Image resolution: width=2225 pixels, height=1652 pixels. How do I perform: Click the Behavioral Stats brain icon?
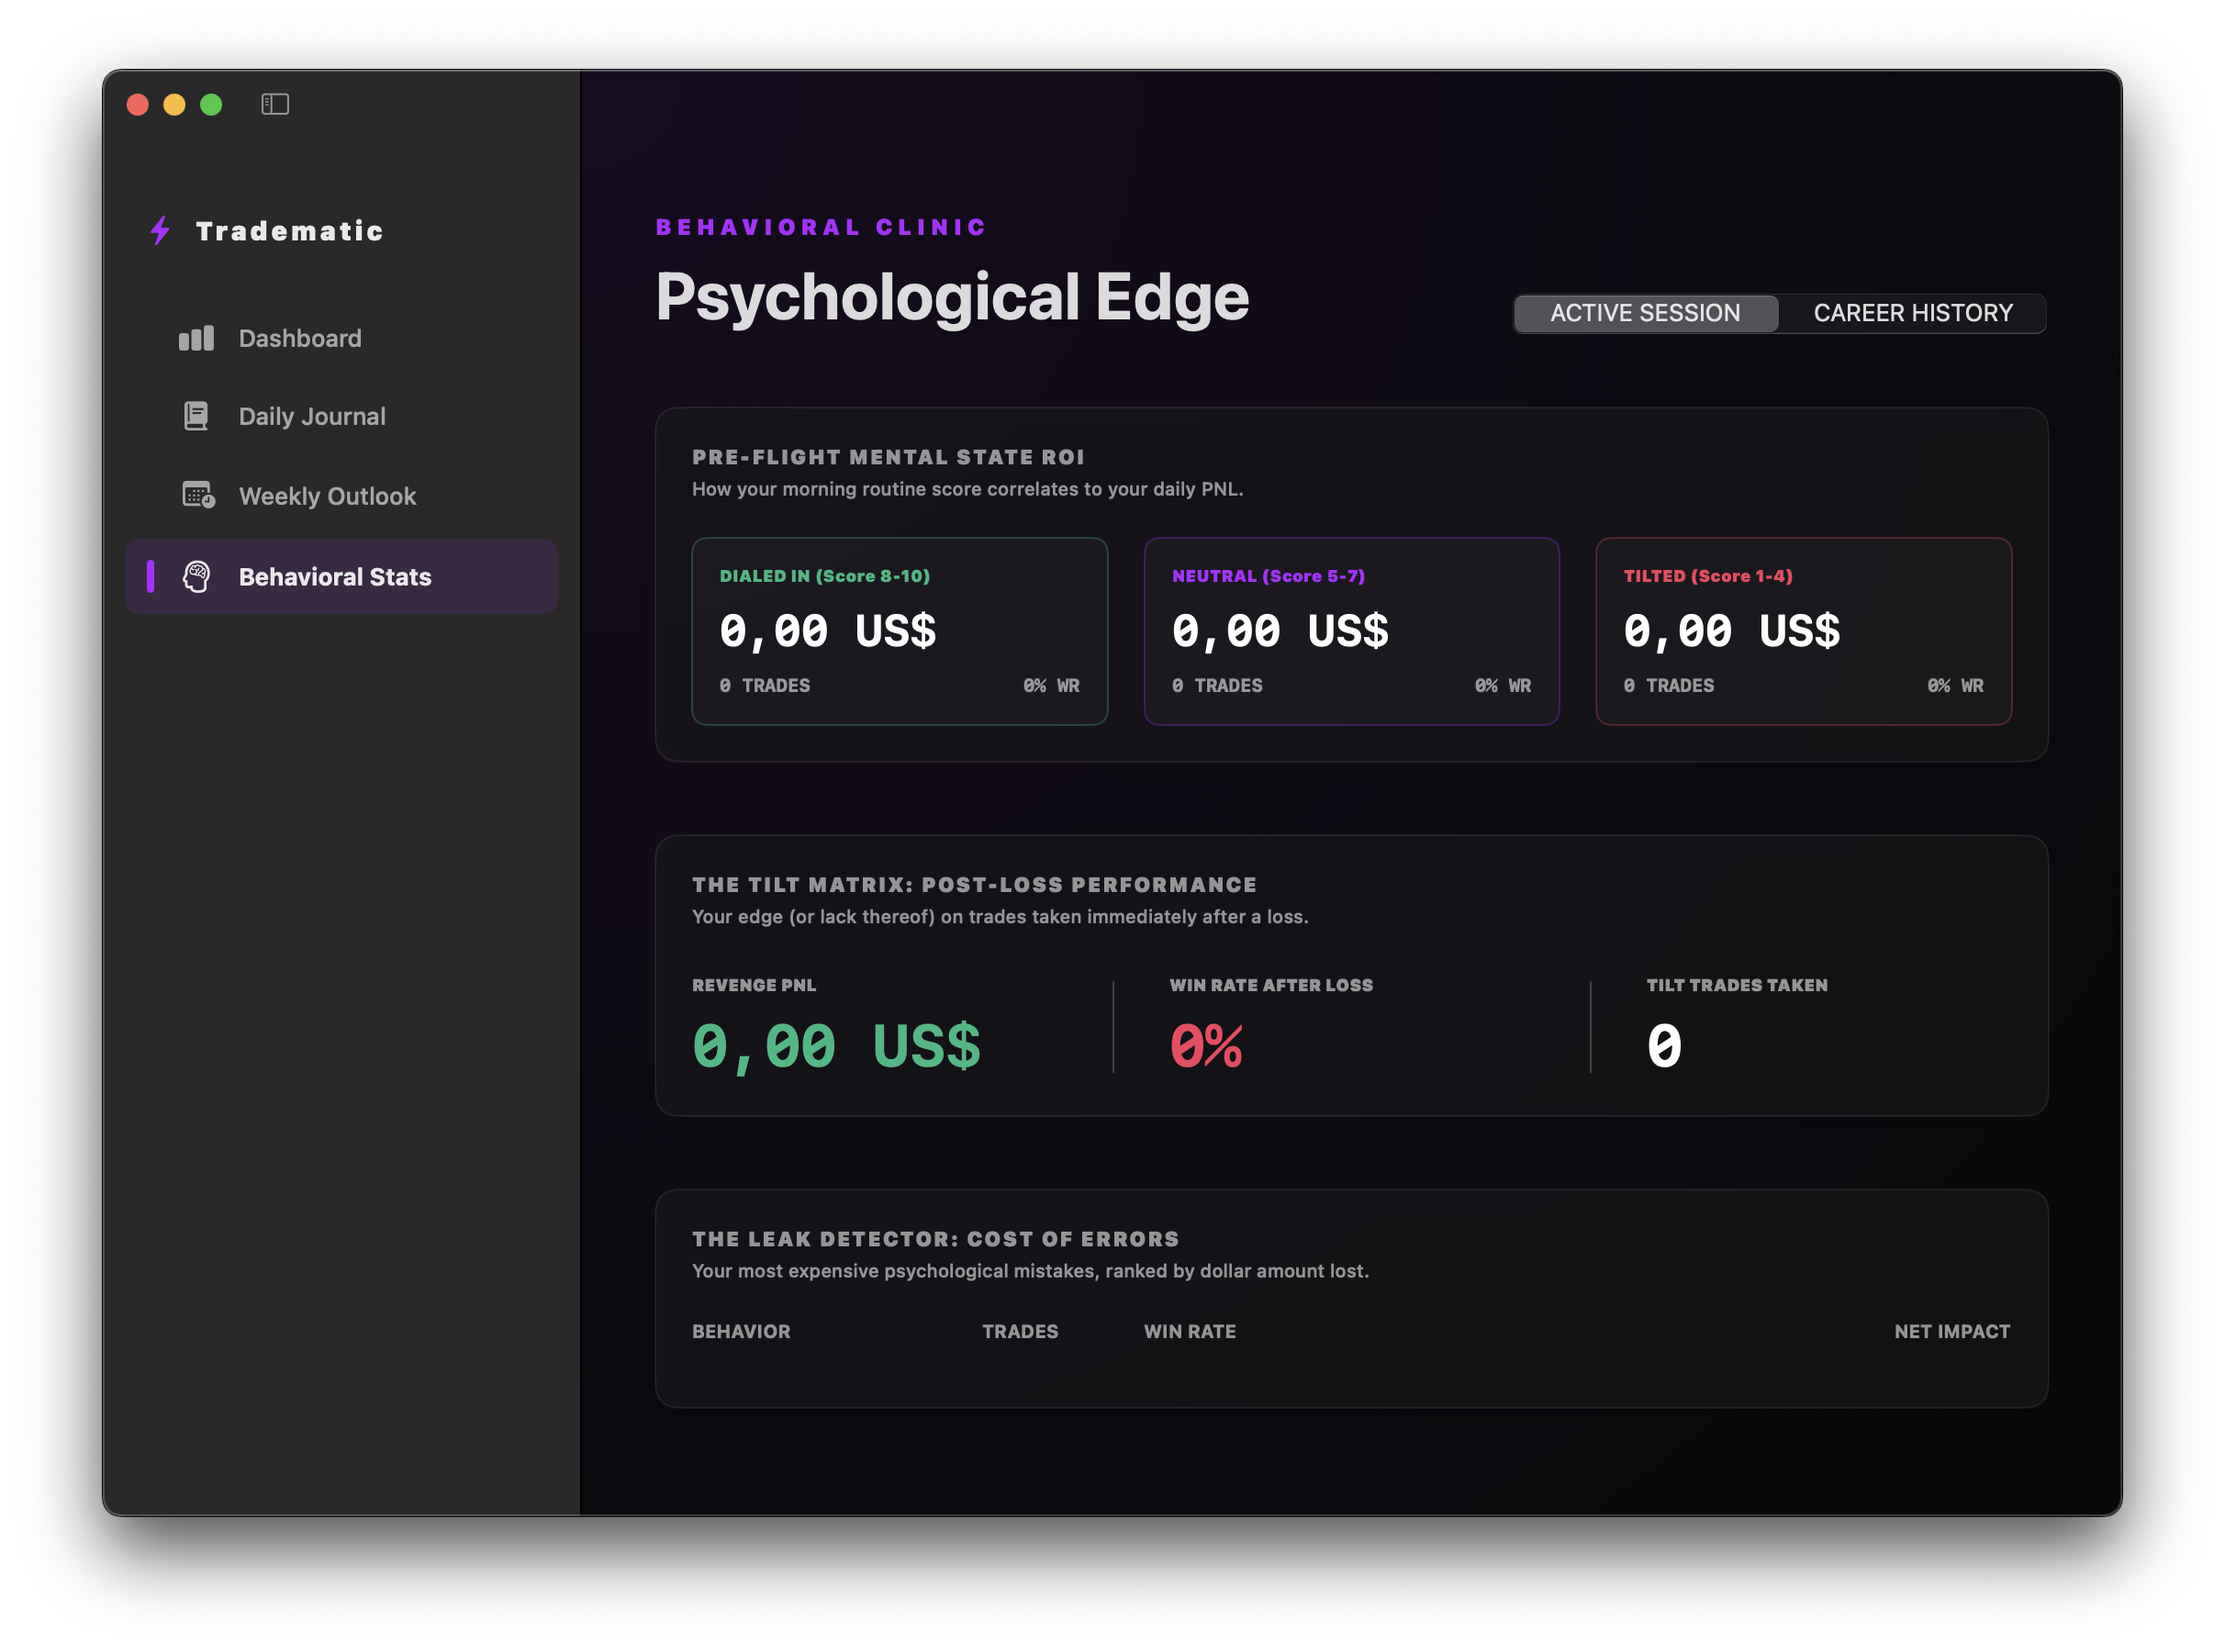198,576
